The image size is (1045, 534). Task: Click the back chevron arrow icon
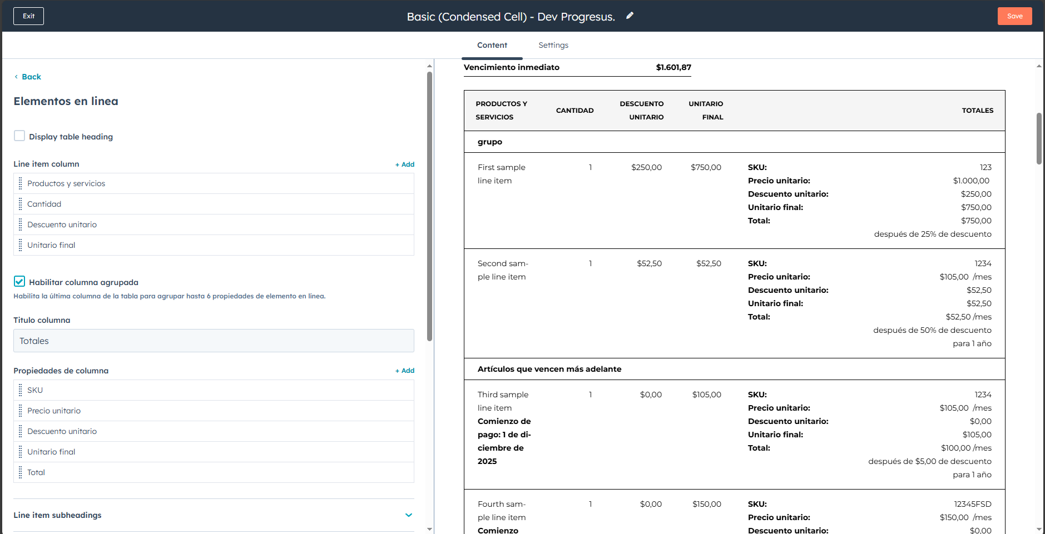pyautogui.click(x=16, y=77)
